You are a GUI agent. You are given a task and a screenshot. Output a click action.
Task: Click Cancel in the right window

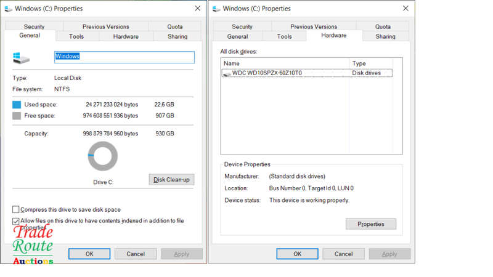(343, 254)
